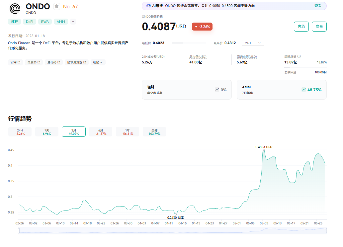Click the ONDO coin logo
This screenshot has height=247, width=343.
[15, 9]
